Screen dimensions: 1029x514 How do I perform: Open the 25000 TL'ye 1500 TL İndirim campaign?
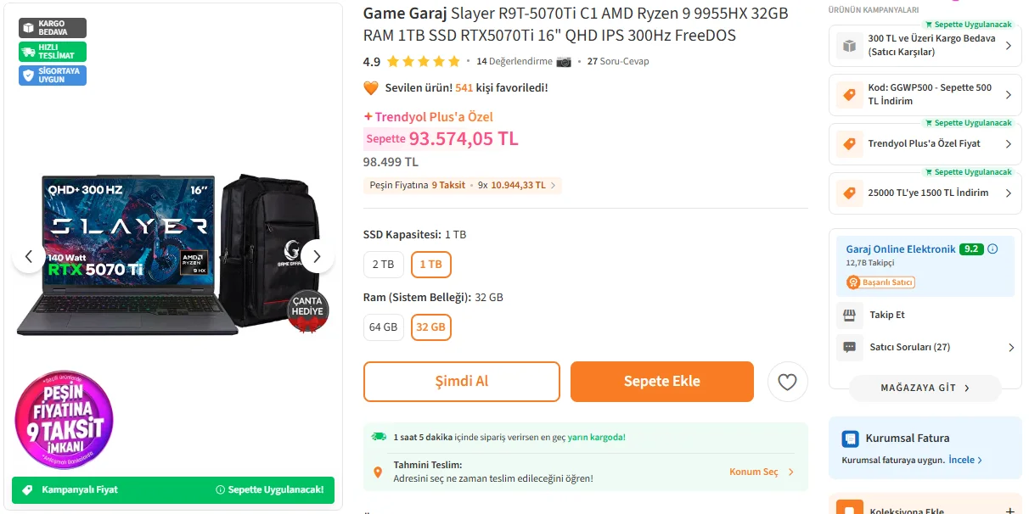[x=925, y=193]
